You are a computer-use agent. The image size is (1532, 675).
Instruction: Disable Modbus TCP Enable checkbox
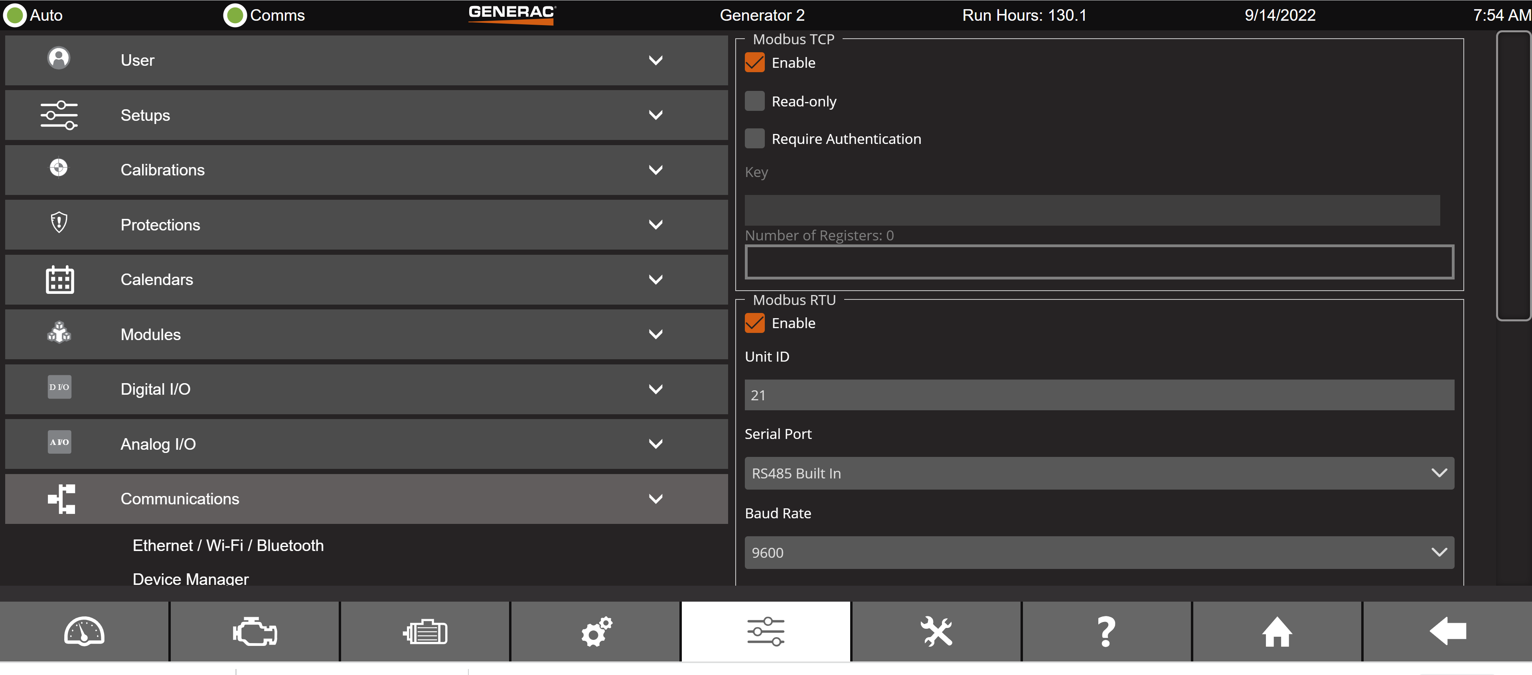(755, 62)
